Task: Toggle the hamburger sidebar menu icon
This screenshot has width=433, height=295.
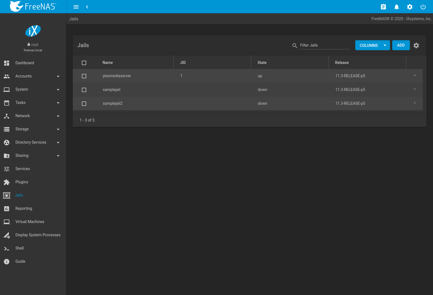Action: [x=76, y=7]
